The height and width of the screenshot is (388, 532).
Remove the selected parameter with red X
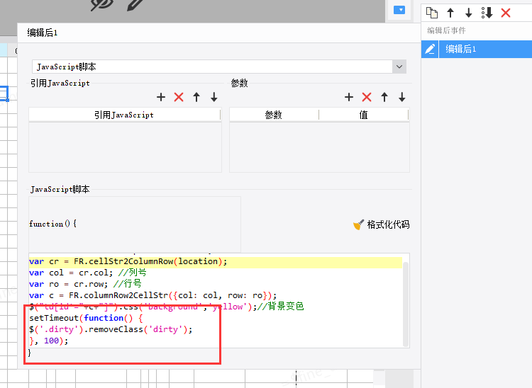pos(367,98)
